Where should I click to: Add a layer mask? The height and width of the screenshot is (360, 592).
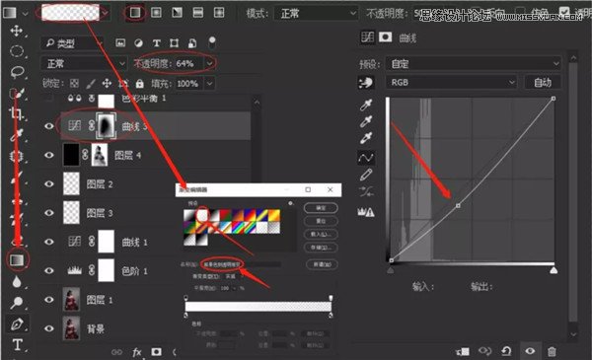coord(156,352)
